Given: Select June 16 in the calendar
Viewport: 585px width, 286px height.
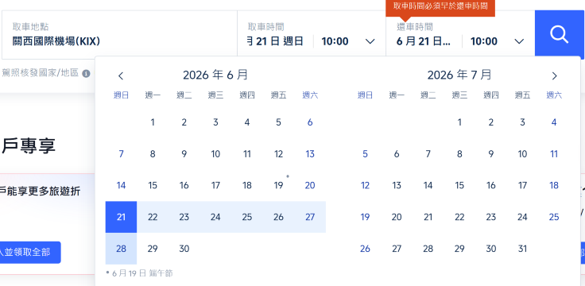Looking at the screenshot, I should pos(184,185).
